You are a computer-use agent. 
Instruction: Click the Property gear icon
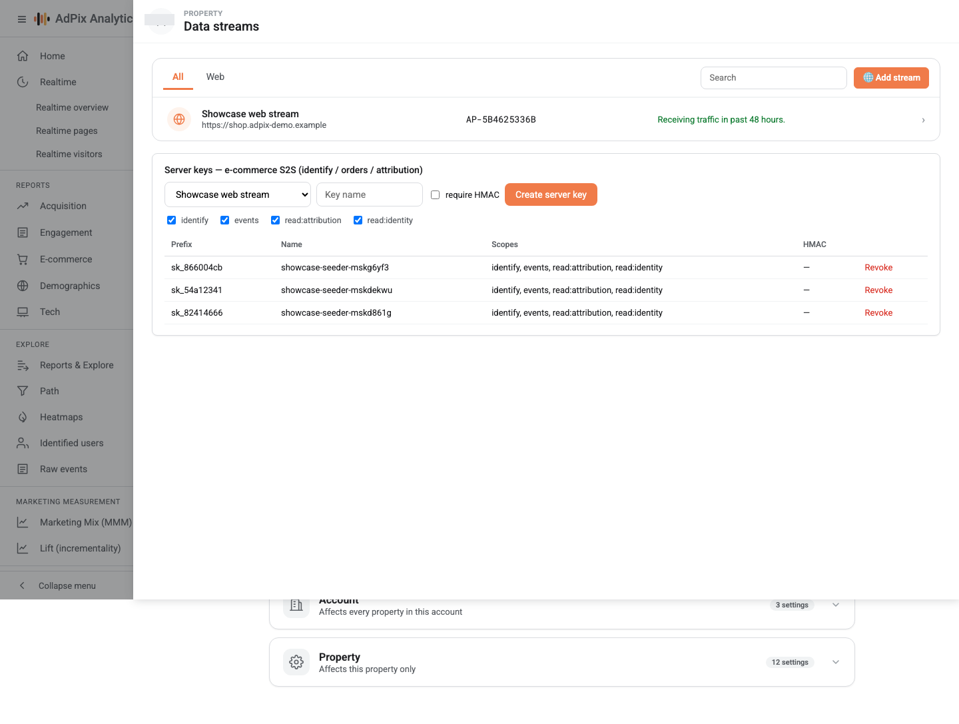pyautogui.click(x=296, y=662)
